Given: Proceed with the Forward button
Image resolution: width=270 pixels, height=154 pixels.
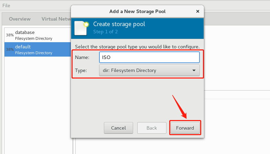Looking at the screenshot, I should tap(185, 128).
